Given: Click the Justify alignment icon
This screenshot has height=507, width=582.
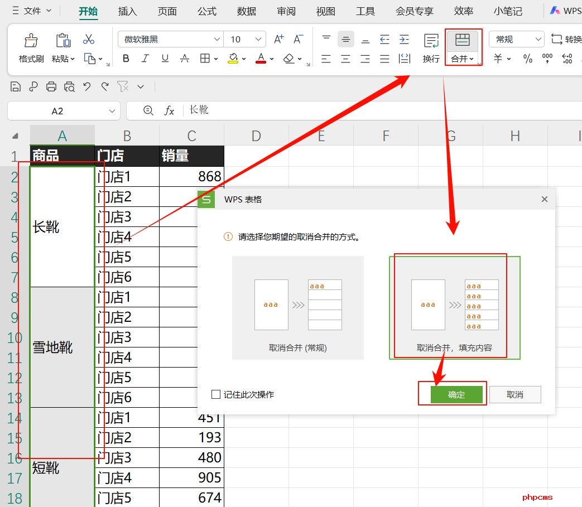Looking at the screenshot, I should (x=384, y=59).
